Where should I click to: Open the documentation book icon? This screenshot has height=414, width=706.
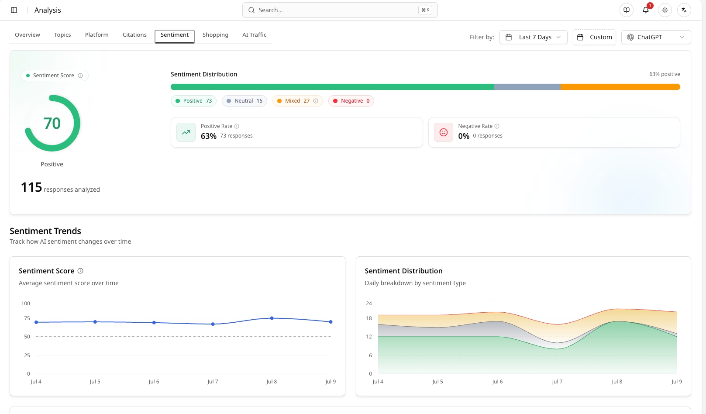pos(627,10)
